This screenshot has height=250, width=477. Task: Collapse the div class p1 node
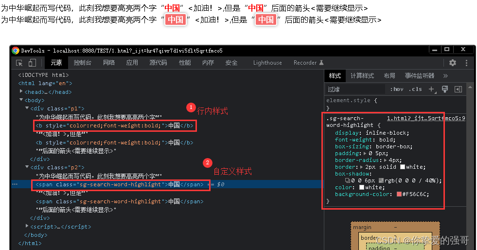(x=27, y=108)
